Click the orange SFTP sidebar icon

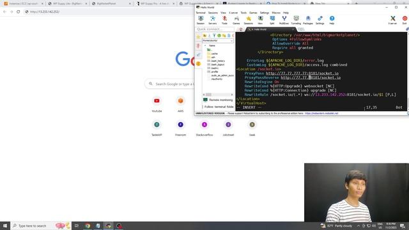pyautogui.click(x=198, y=64)
